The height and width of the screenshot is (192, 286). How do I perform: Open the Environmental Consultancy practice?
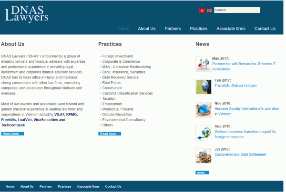coord(124,120)
